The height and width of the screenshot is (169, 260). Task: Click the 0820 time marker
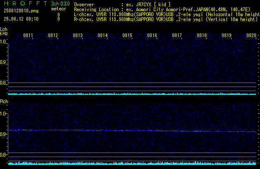[x=251, y=35]
